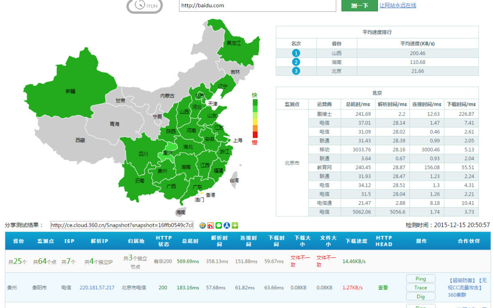The image size is (493, 308).
Task: Share result via WeChat icon
Action: click(x=219, y=225)
